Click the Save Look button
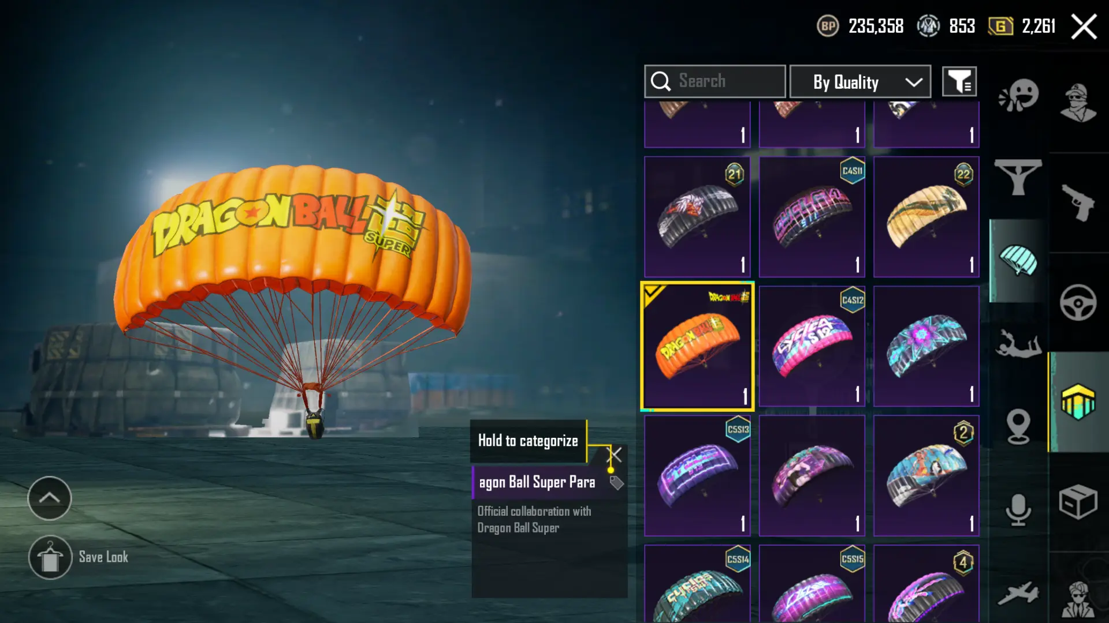1109x623 pixels. pyautogui.click(x=79, y=558)
